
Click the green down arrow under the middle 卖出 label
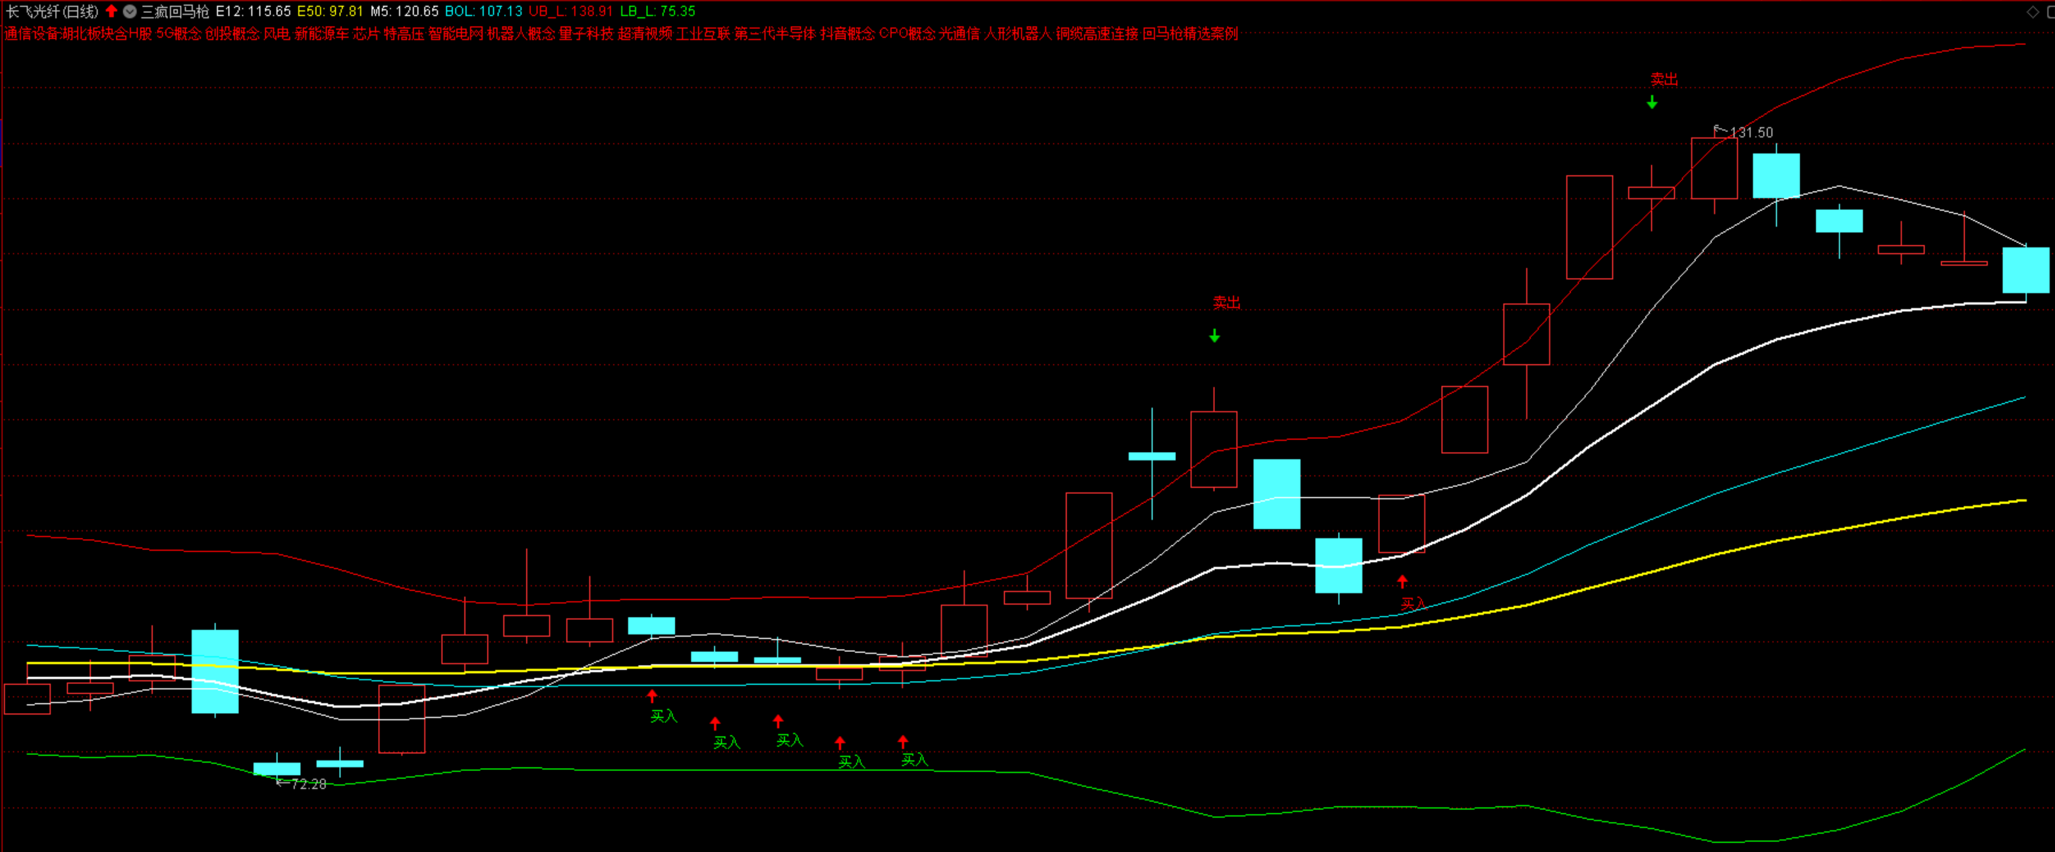pyautogui.click(x=1214, y=336)
